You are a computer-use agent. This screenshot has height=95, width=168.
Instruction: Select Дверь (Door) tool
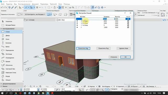tap(11, 35)
